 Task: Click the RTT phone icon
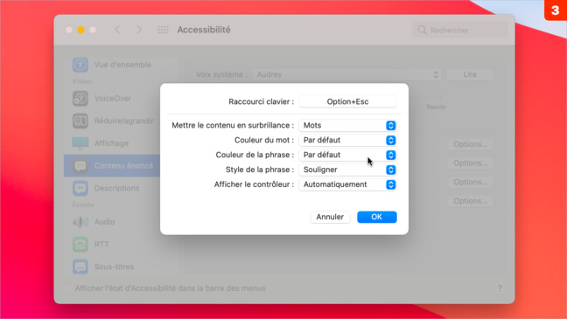pyautogui.click(x=80, y=244)
